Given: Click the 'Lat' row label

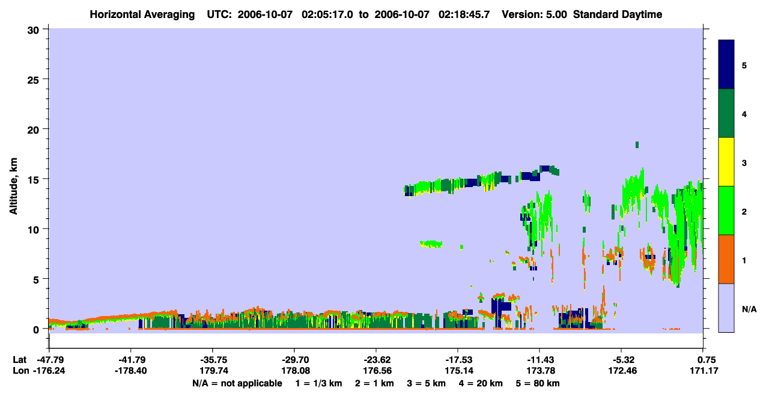Looking at the screenshot, I should tap(19, 360).
